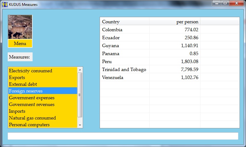The height and width of the screenshot is (147, 246).
Task: Click the measures list scrollbar thumb
Action: click(x=80, y=95)
